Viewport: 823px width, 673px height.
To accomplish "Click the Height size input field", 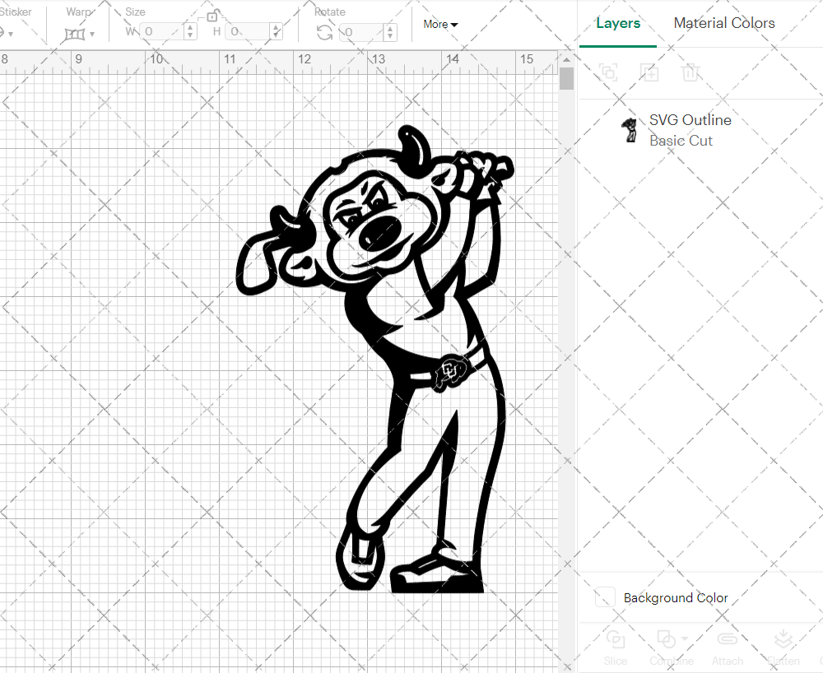I will pyautogui.click(x=249, y=31).
